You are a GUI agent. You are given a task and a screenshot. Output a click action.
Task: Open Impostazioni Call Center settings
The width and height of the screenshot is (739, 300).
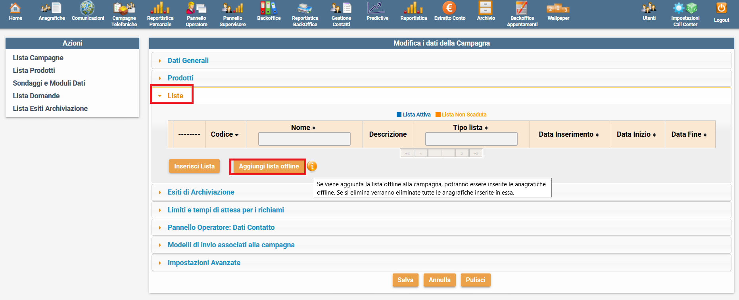pyautogui.click(x=685, y=8)
